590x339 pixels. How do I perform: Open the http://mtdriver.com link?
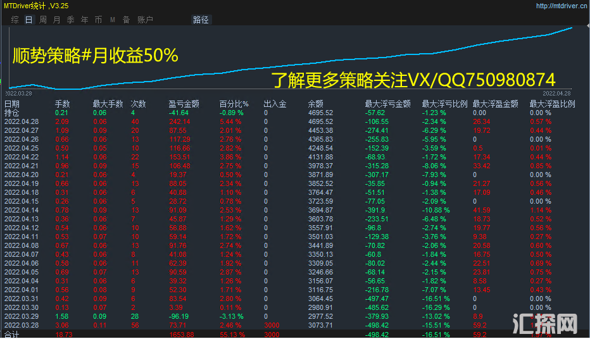[x=560, y=6]
